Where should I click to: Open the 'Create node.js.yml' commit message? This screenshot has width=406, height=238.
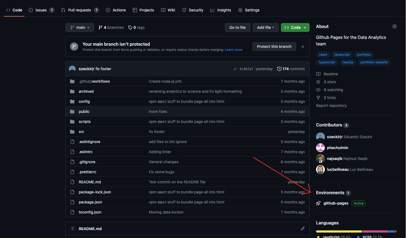(x=165, y=81)
